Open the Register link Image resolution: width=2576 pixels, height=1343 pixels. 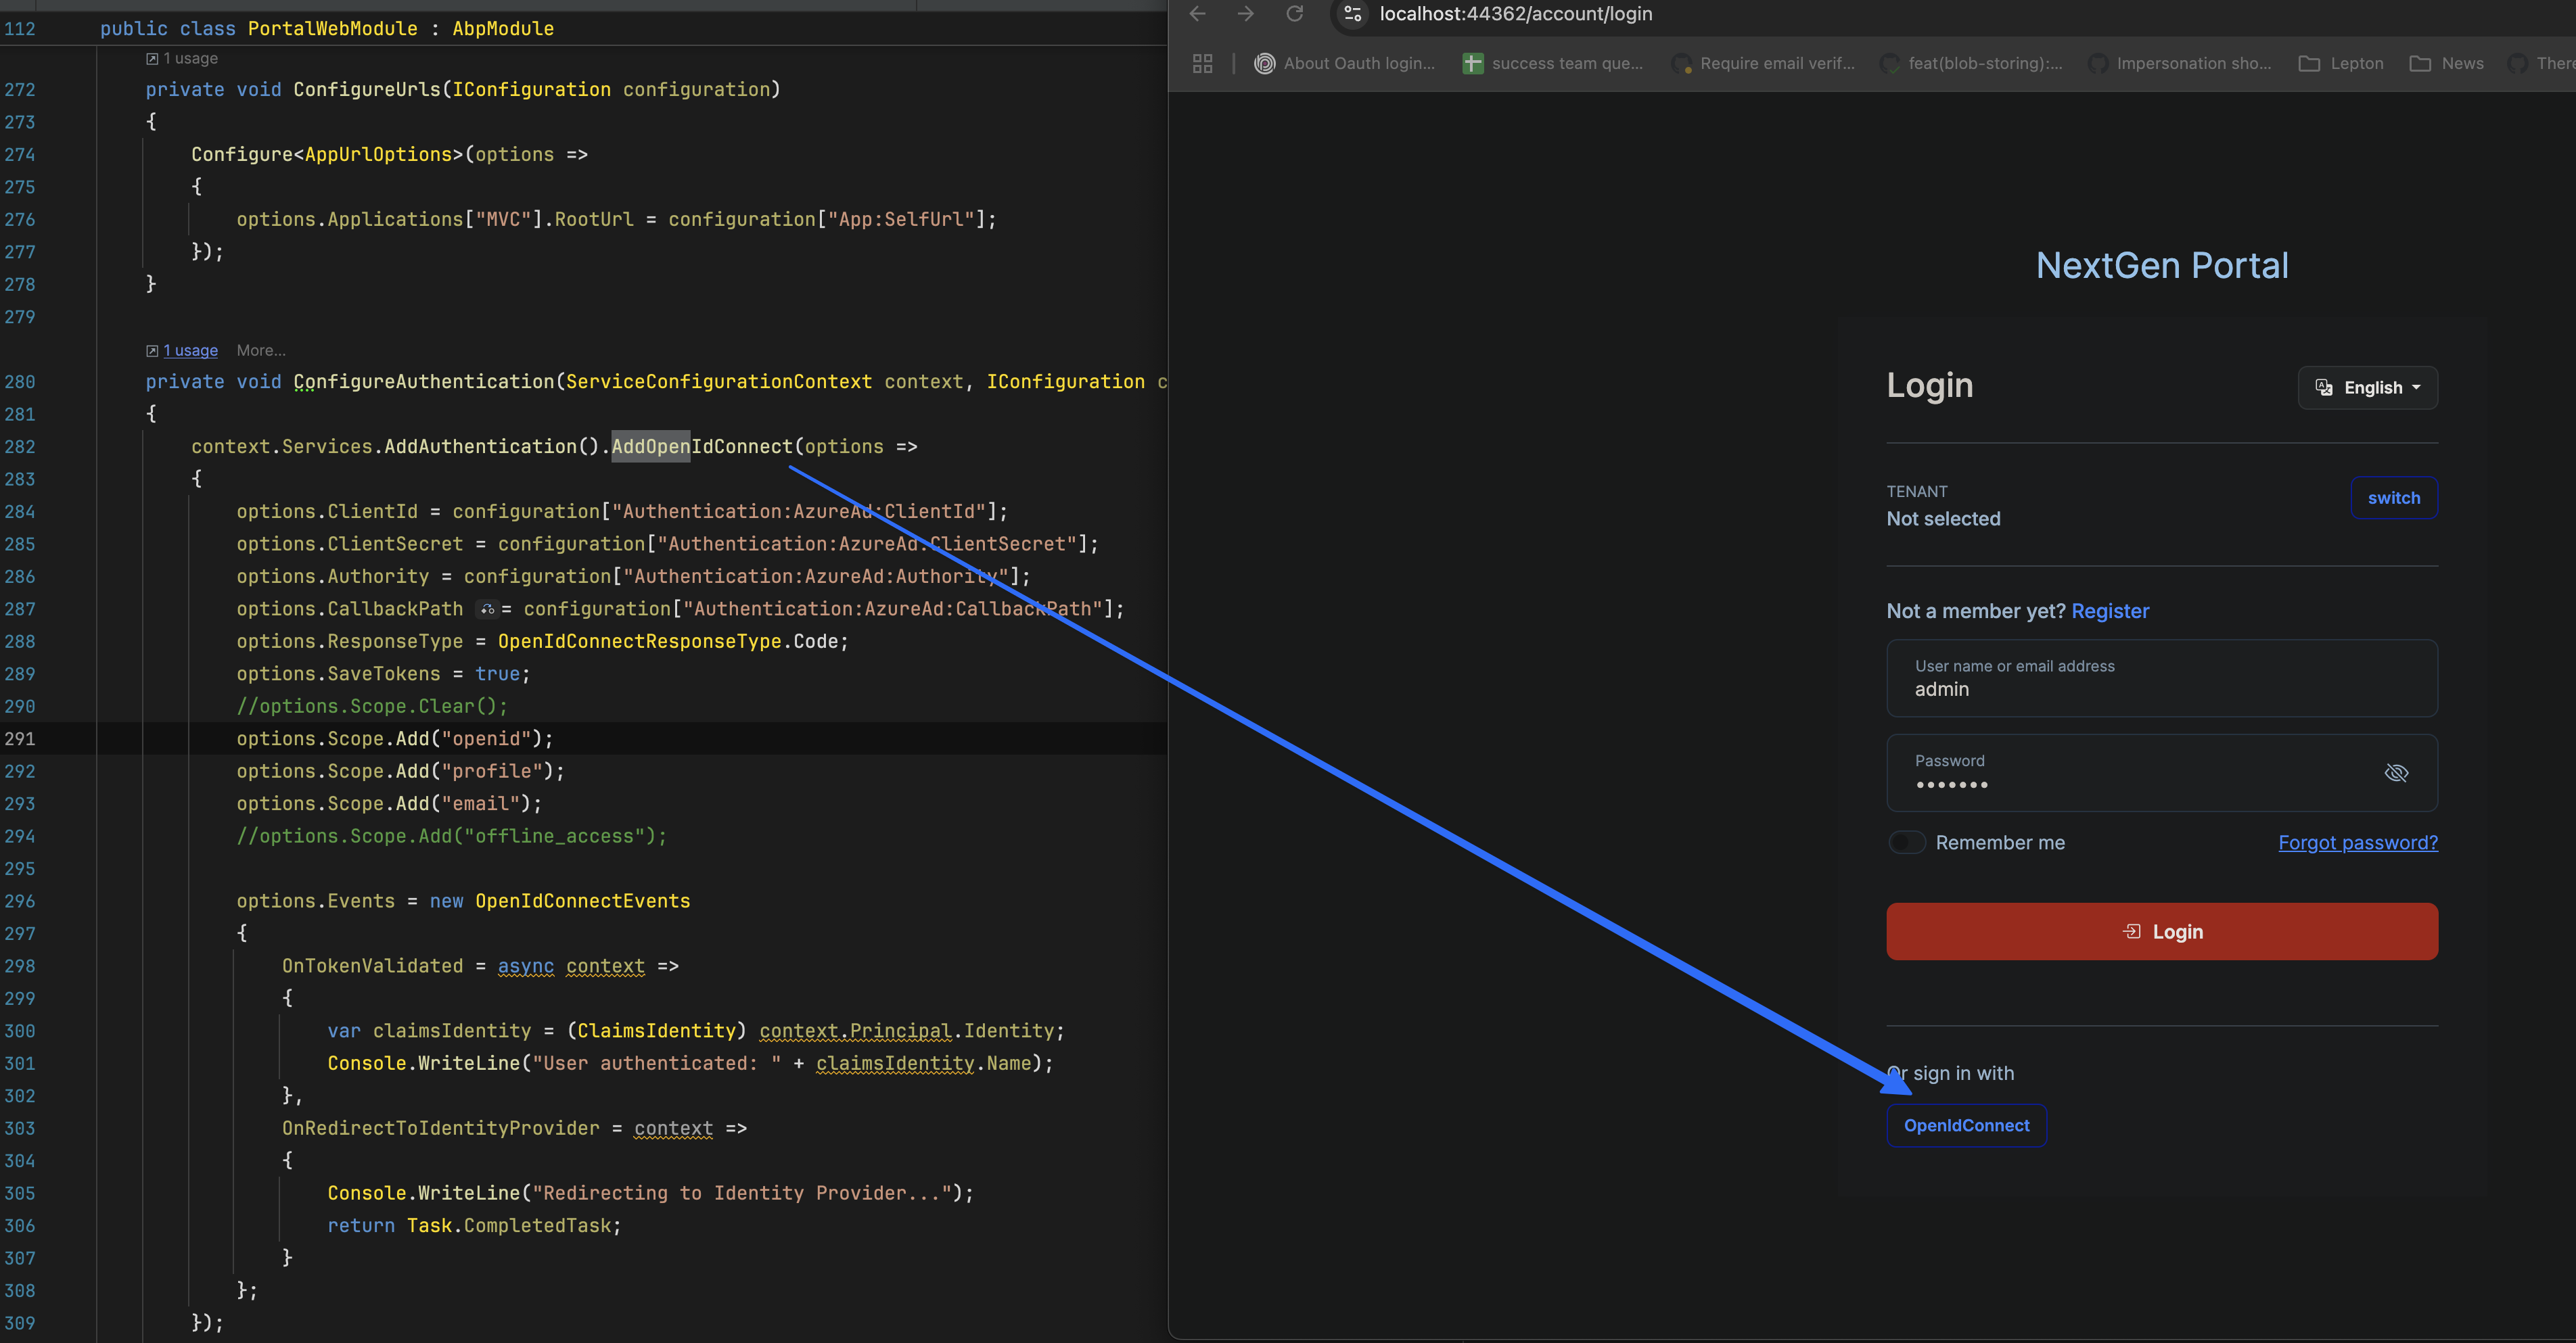[x=2110, y=611]
